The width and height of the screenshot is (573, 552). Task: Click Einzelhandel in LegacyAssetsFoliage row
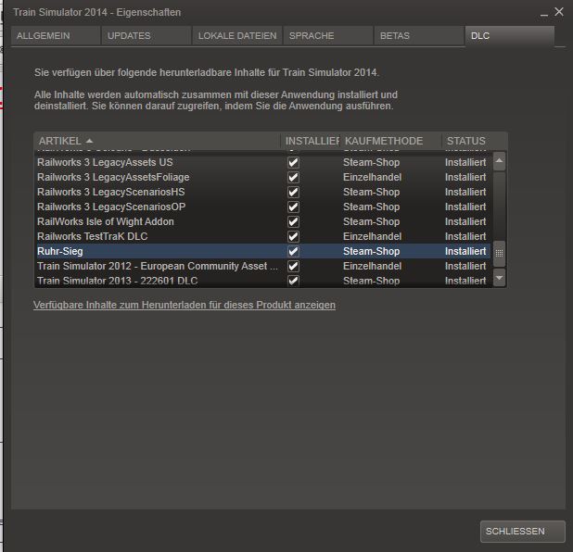pos(372,178)
